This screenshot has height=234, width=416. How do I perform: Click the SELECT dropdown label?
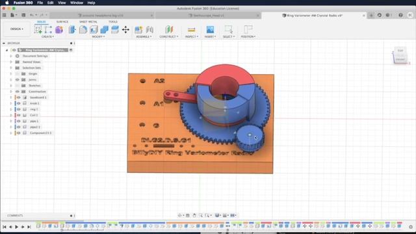pyautogui.click(x=229, y=36)
